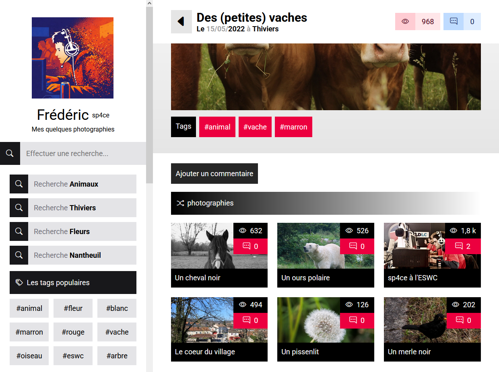This screenshot has width=499, height=372.
Task: Choose the #fleur popular tag
Action: point(73,308)
